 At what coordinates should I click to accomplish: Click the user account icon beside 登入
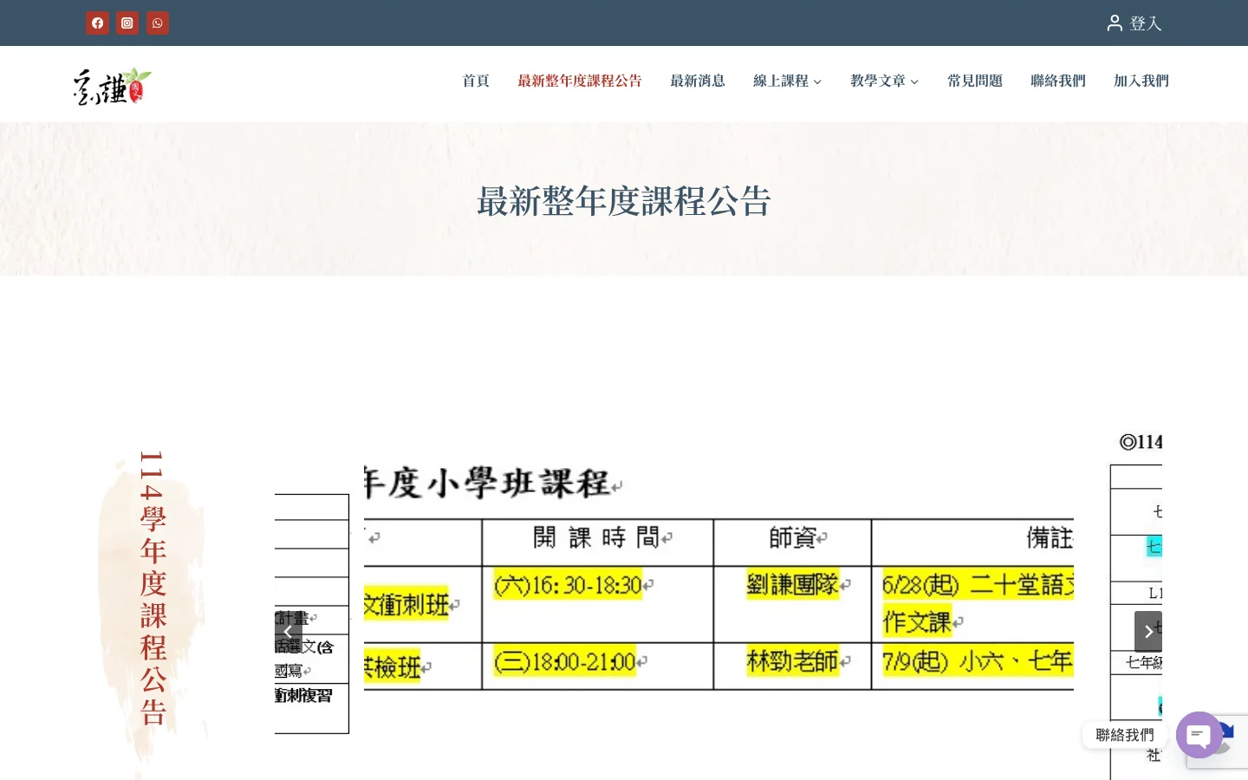point(1115,23)
